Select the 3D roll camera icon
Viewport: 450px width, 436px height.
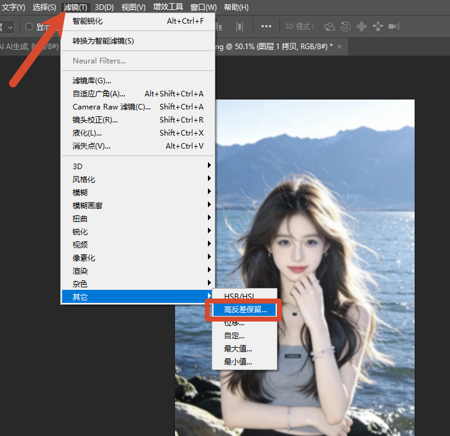click(x=345, y=27)
